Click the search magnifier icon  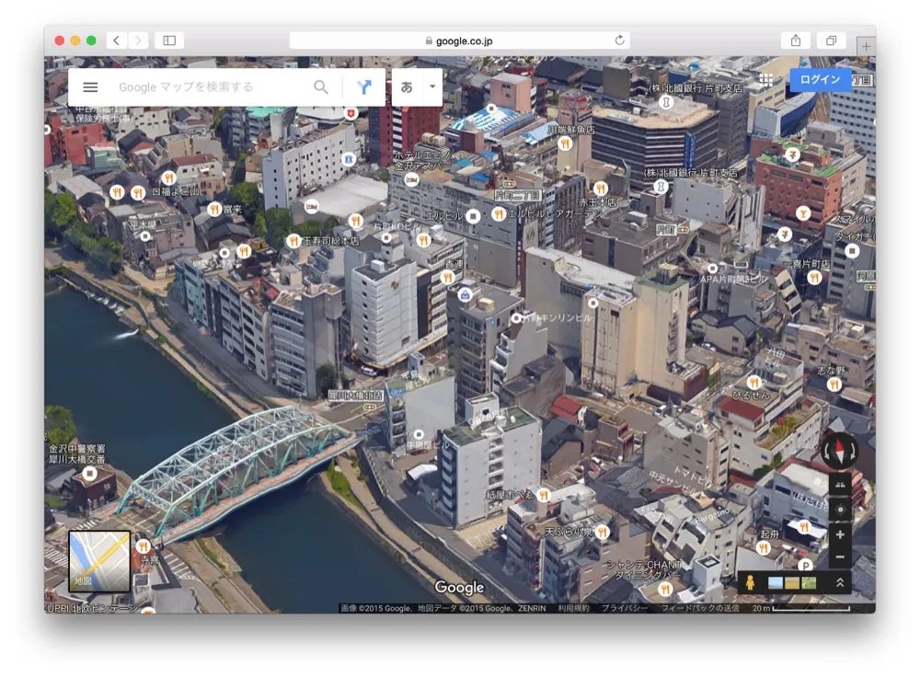click(320, 86)
